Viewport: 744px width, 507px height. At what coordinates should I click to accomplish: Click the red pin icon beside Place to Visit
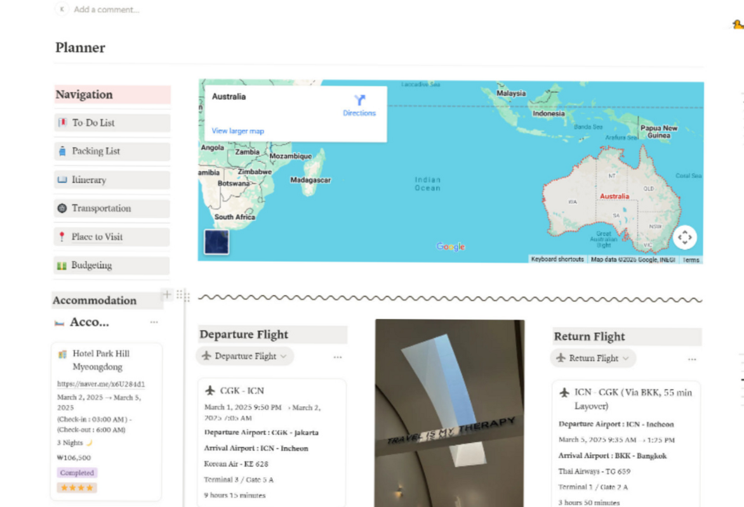[x=62, y=236]
